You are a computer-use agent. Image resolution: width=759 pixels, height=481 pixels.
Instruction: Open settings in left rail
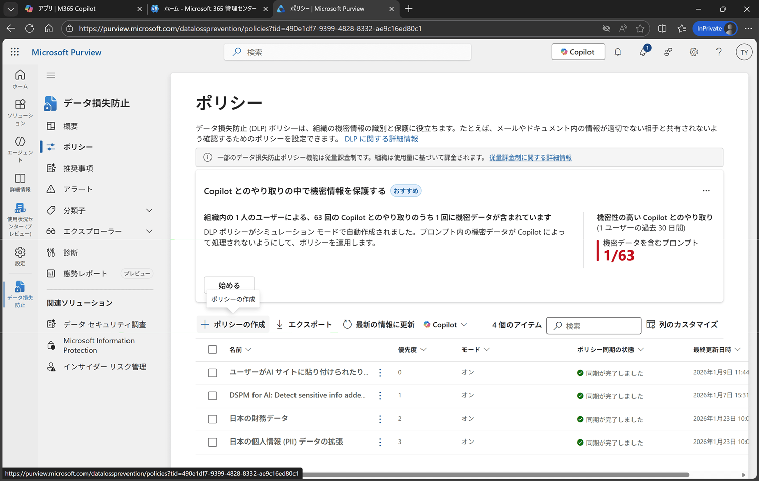click(x=20, y=256)
